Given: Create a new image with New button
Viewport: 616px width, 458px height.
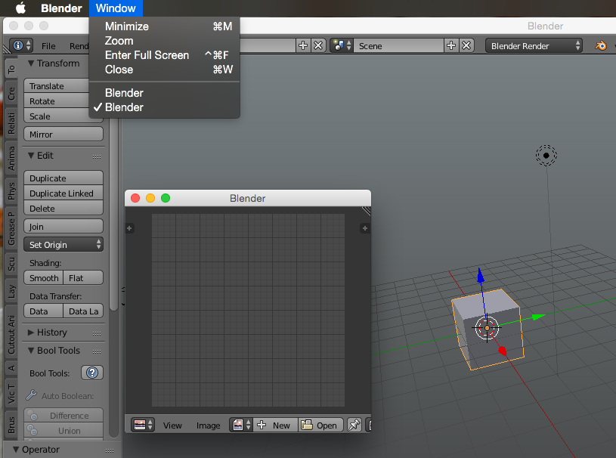Looking at the screenshot, I should tap(275, 425).
